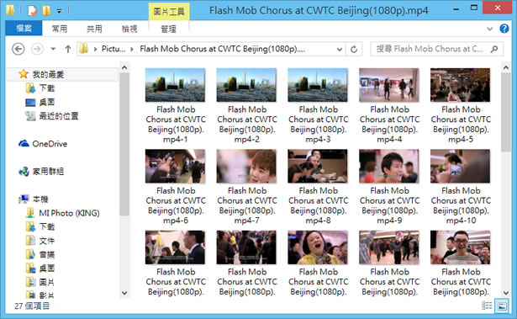The image size is (517, 319).
Task: Select thumbnail ending mp4-1
Action: (175, 85)
